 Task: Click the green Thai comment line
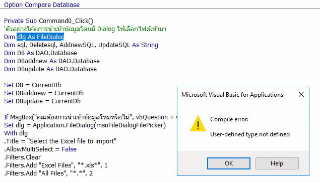coord(85,29)
